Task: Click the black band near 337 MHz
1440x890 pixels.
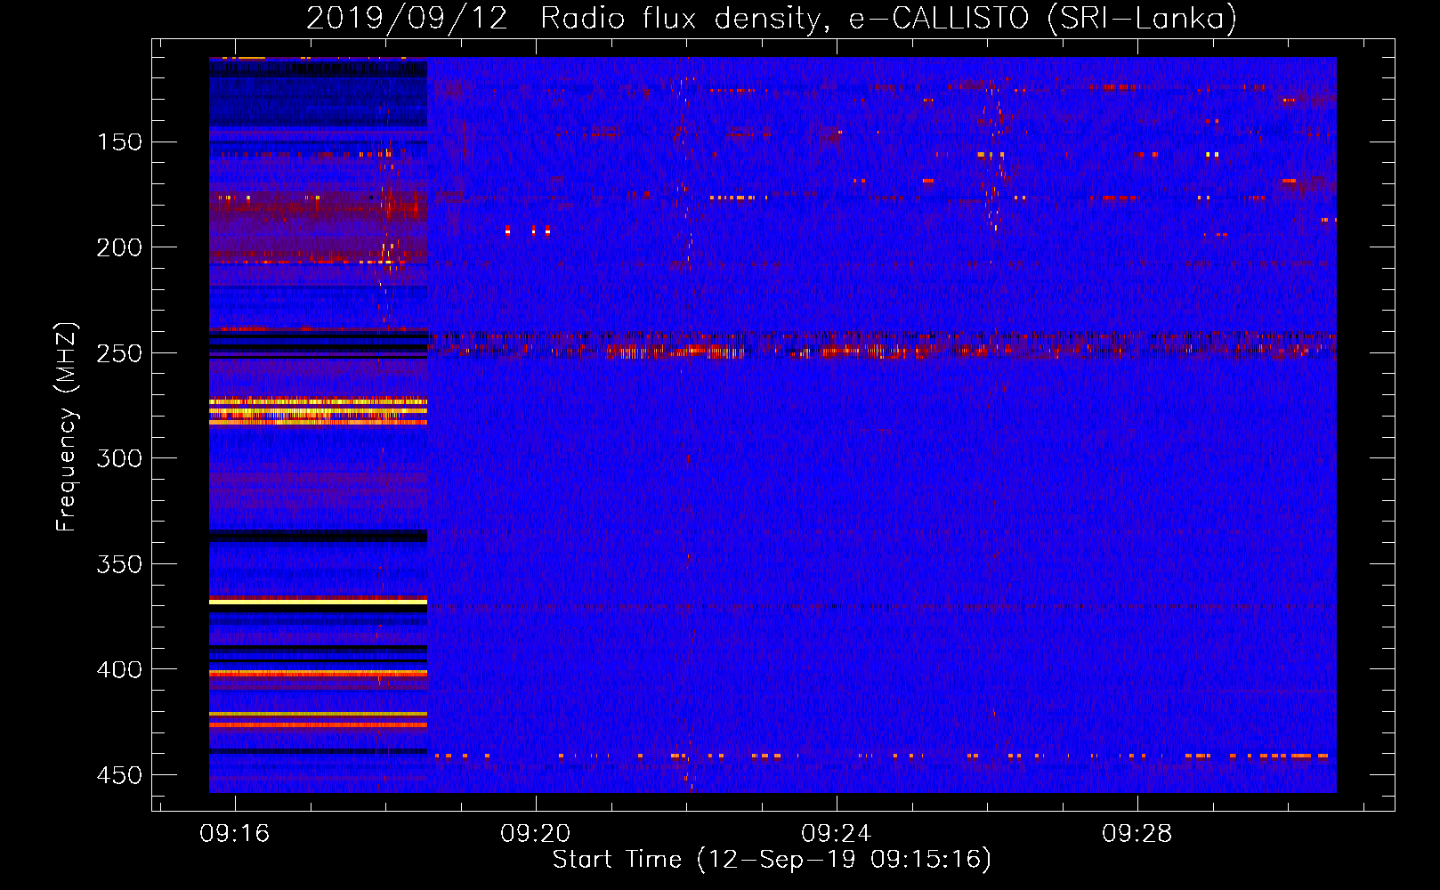Action: click(318, 536)
